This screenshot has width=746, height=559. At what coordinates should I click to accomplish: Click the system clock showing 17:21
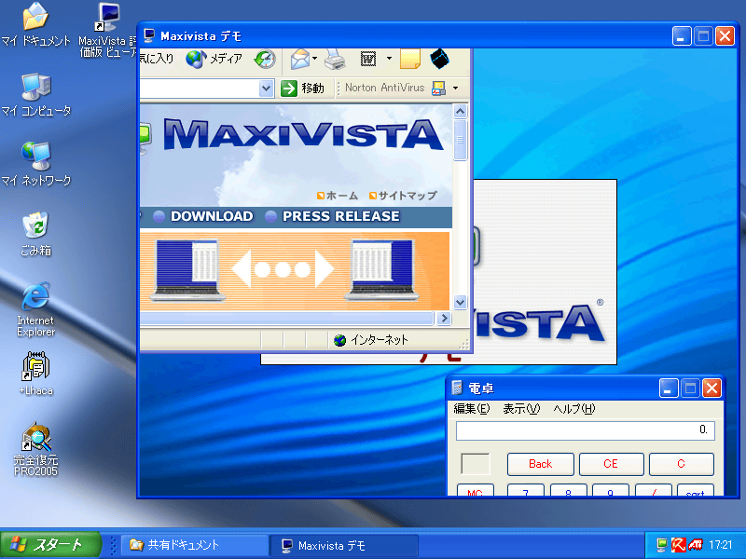(x=720, y=545)
